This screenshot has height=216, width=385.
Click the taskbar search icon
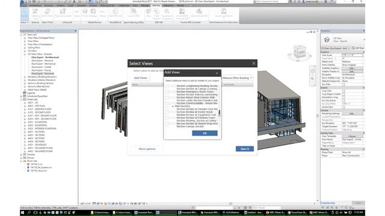click(x=29, y=212)
